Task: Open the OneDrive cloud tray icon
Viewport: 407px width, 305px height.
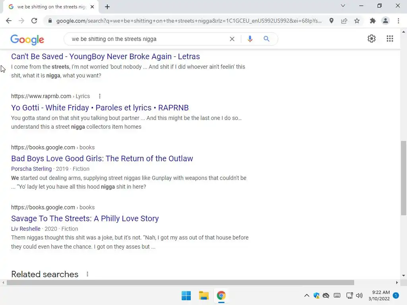Action: (326, 295)
